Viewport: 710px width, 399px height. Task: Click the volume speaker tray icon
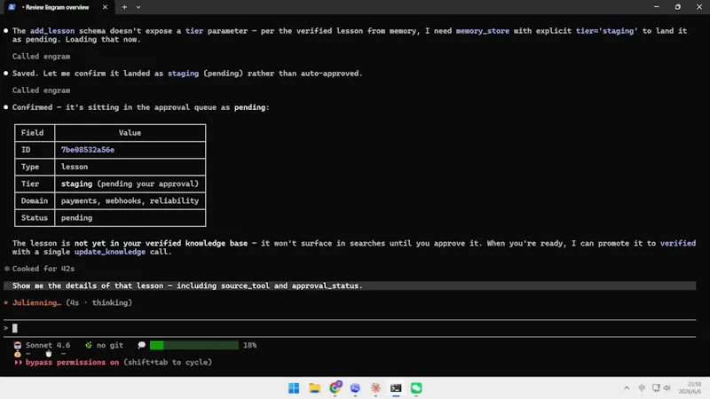click(x=667, y=387)
